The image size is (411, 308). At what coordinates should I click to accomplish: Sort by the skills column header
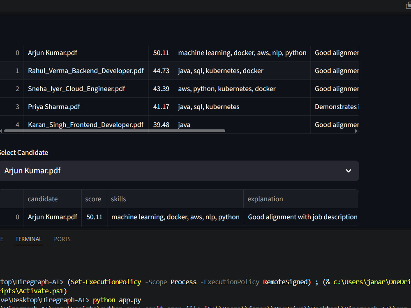tap(175, 199)
